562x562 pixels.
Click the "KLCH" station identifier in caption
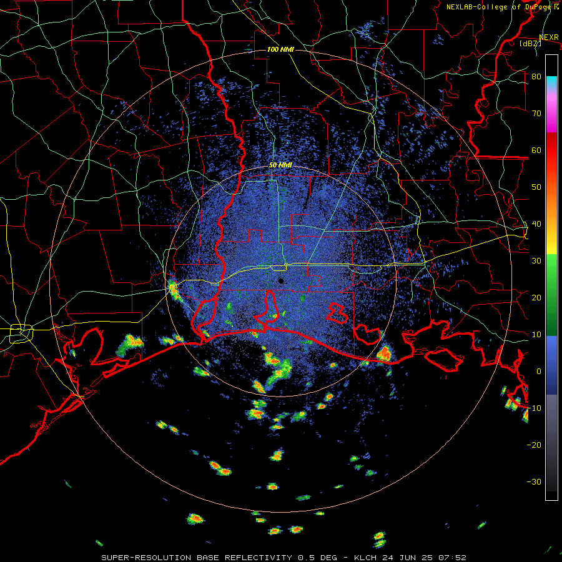point(367,558)
